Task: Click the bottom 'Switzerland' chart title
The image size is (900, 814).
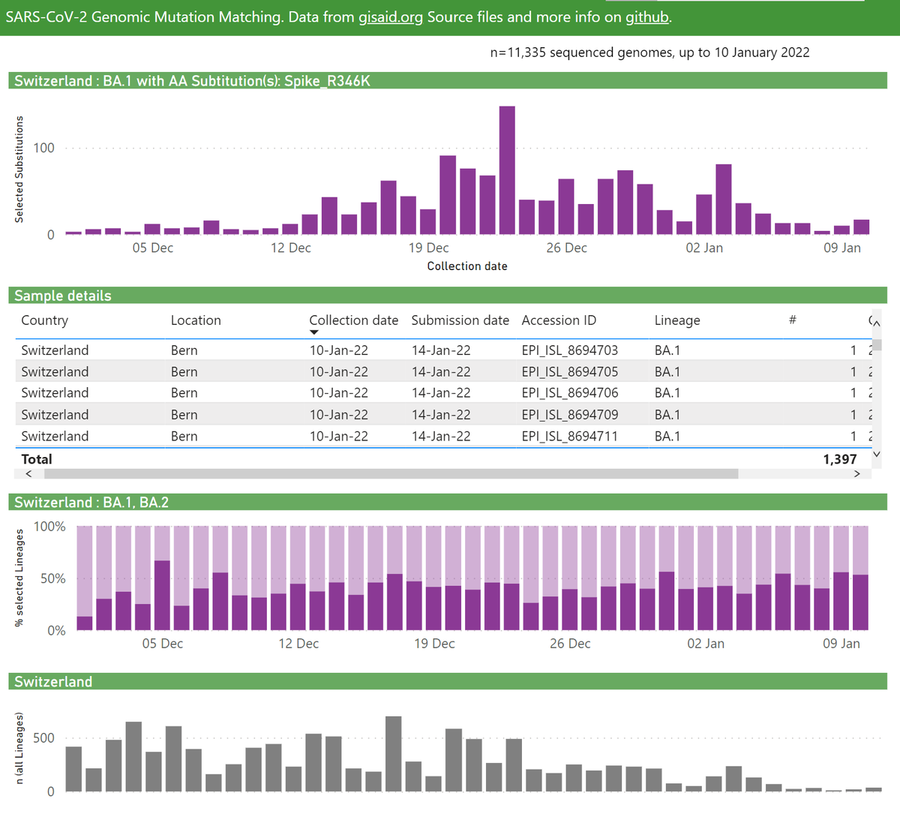Action: 53,682
